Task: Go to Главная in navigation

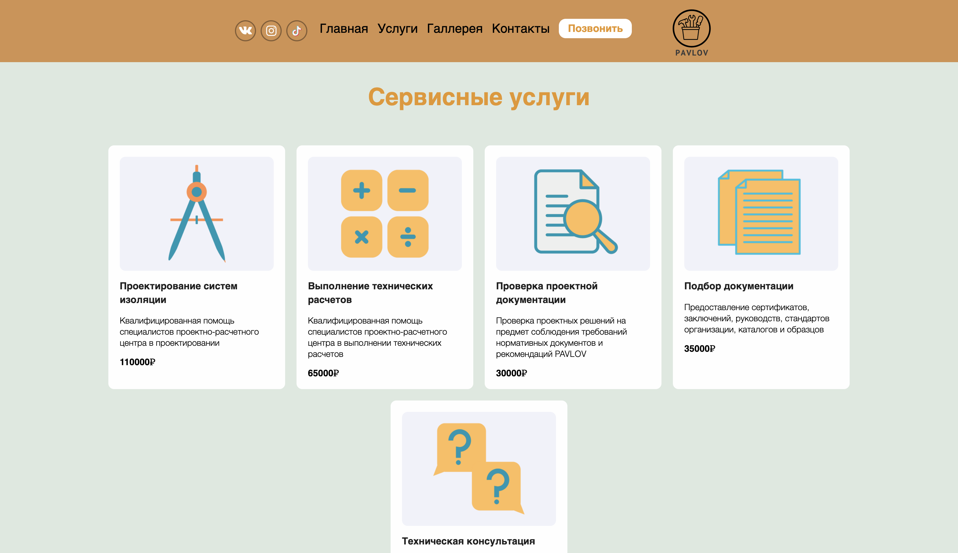Action: coord(344,29)
